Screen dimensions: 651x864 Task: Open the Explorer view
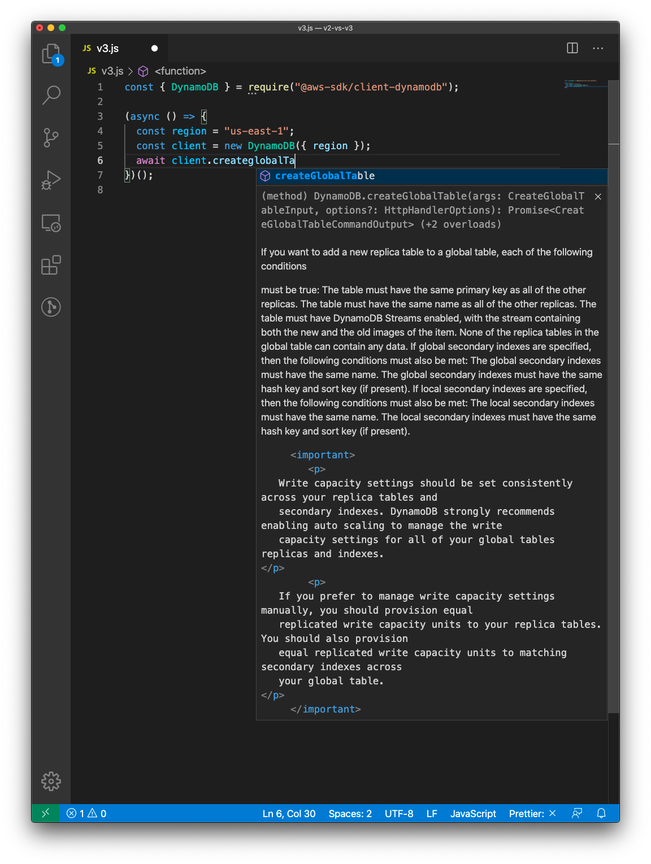(x=51, y=54)
